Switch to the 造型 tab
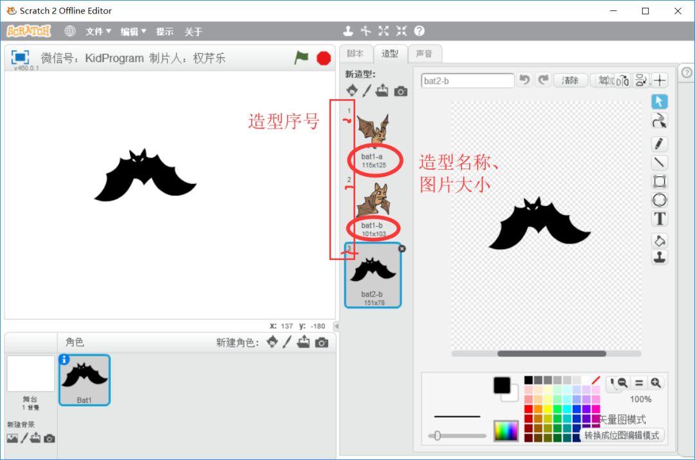695x460 pixels. point(389,53)
